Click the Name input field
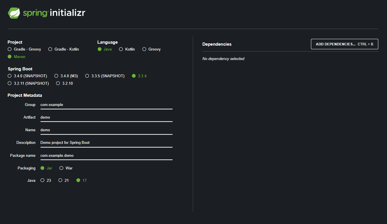Screen dimensions: 387x224 pos(106,130)
